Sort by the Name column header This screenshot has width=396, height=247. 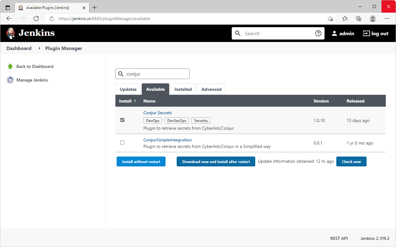coord(149,101)
